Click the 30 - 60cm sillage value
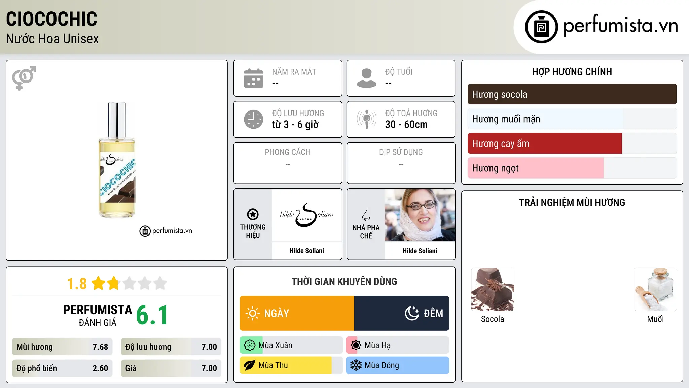 pos(406,125)
